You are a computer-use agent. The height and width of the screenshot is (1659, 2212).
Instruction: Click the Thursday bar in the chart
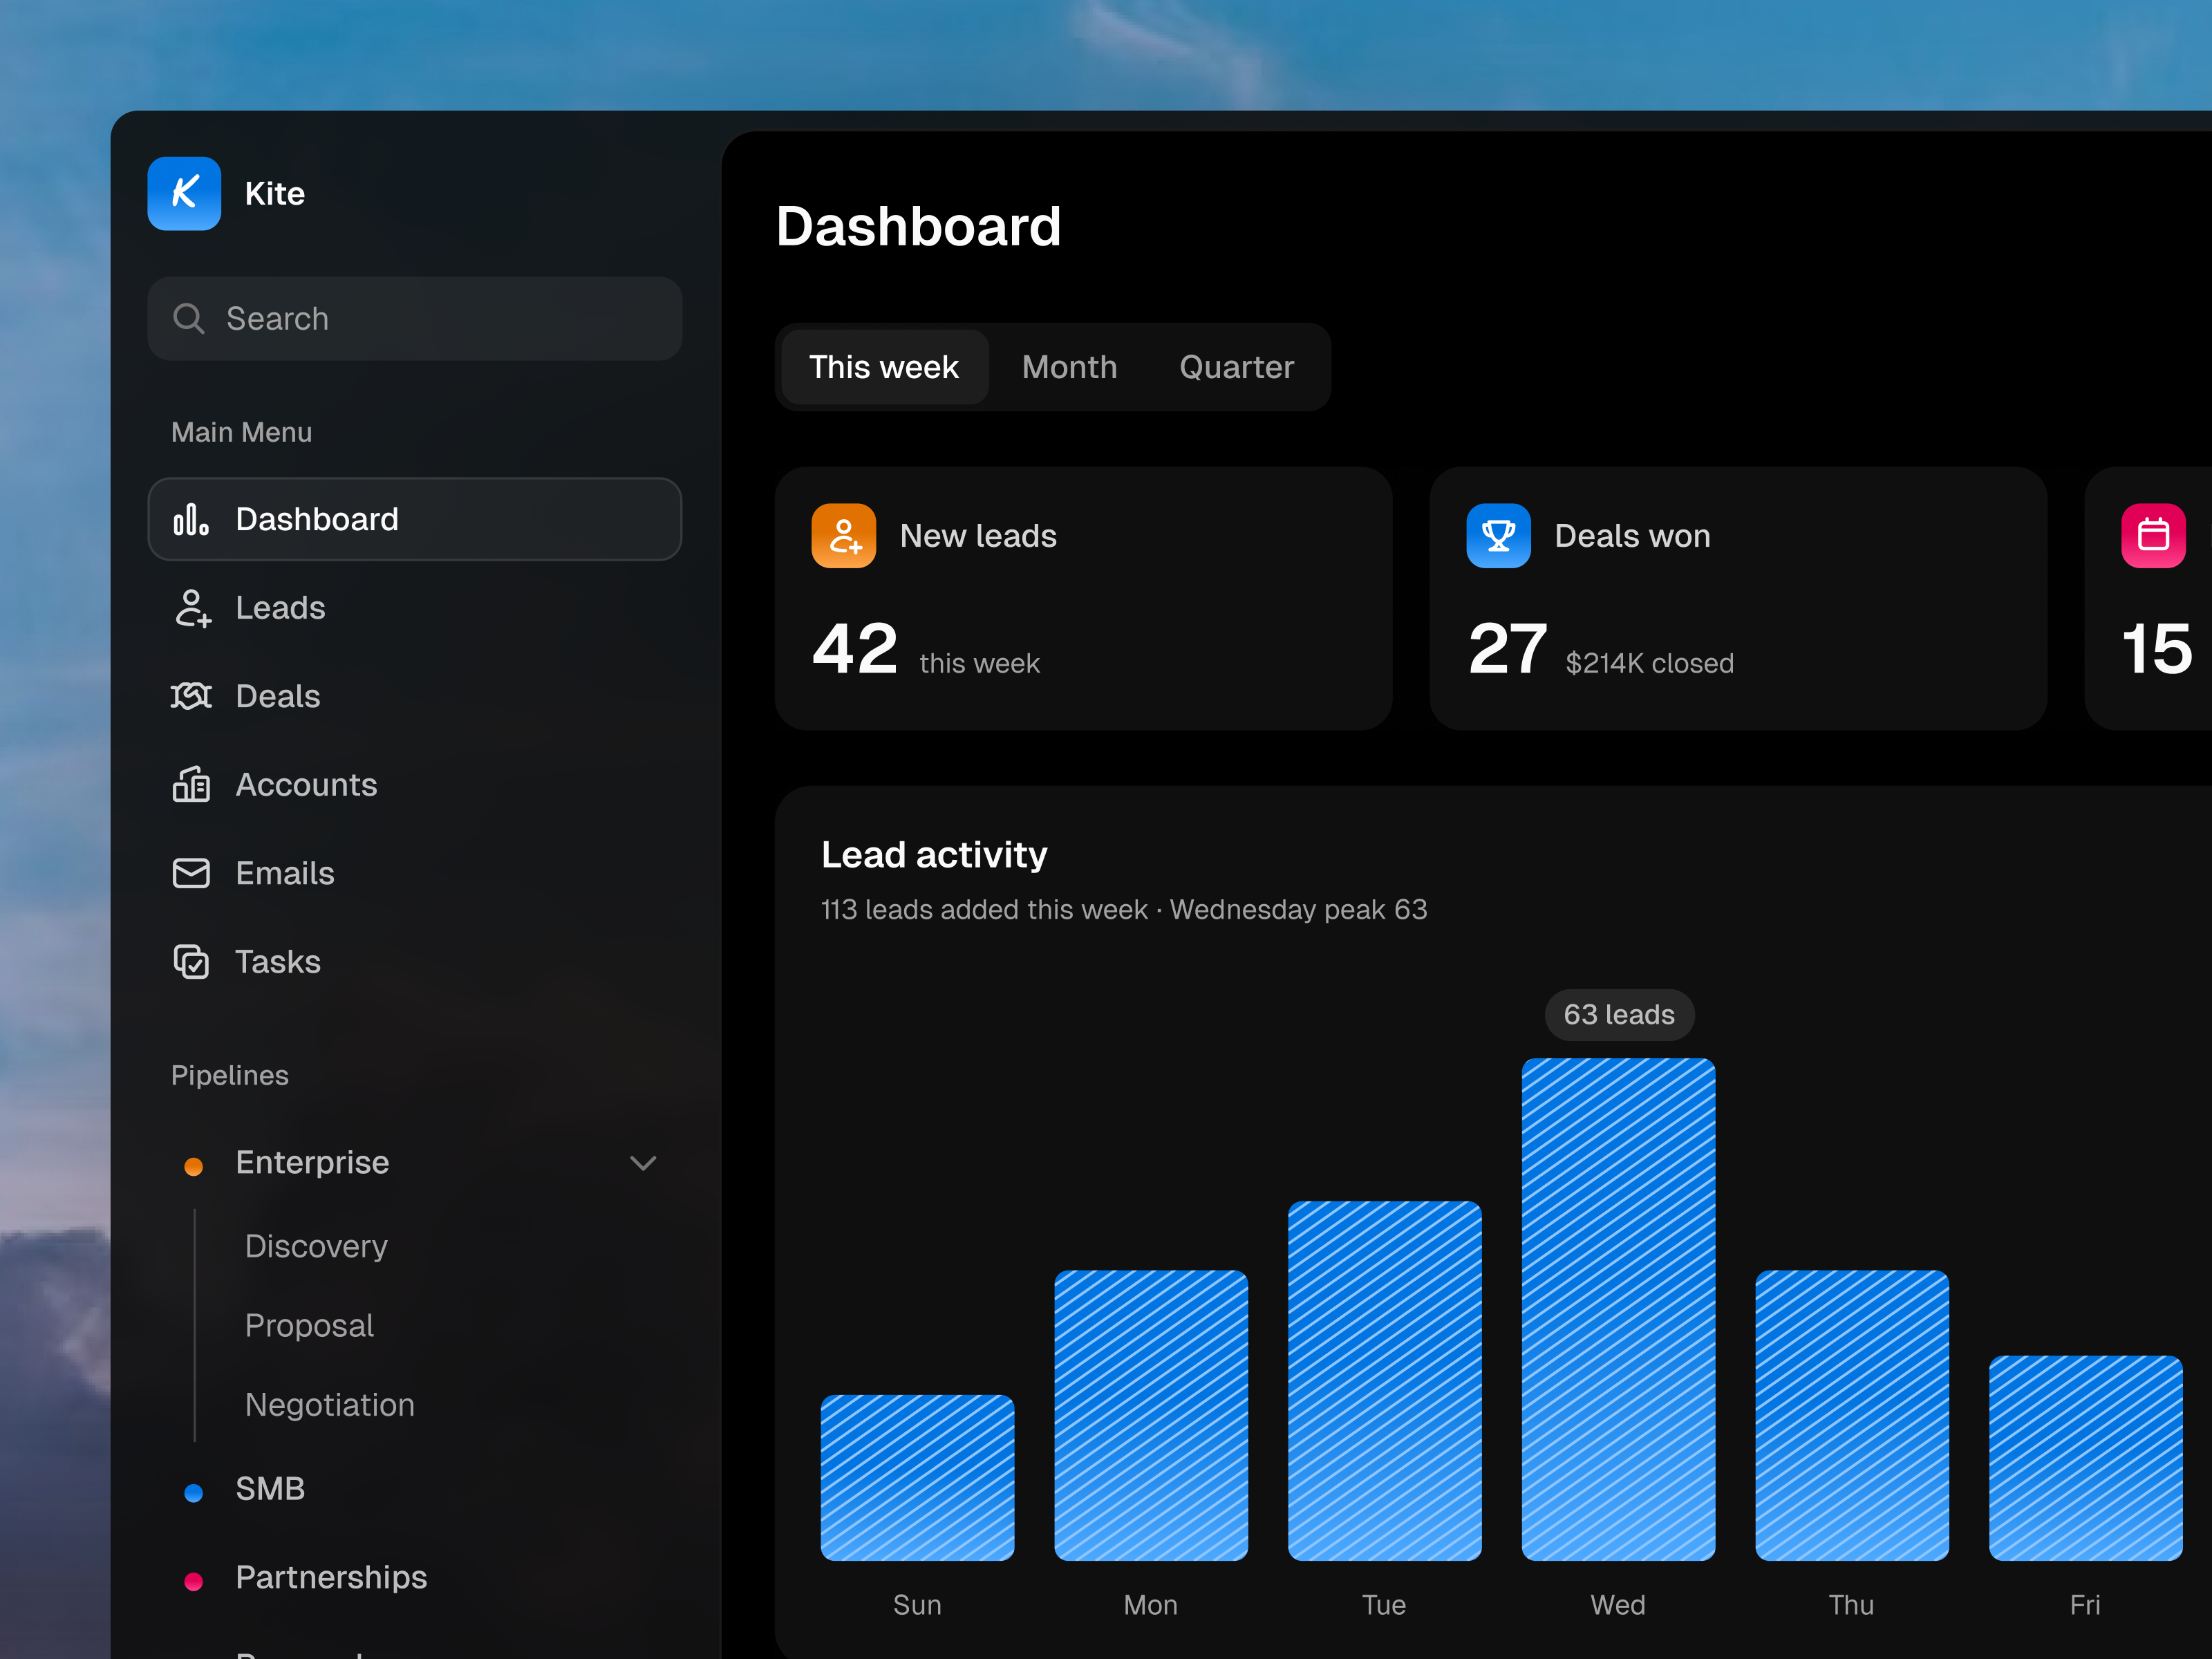click(1852, 1415)
